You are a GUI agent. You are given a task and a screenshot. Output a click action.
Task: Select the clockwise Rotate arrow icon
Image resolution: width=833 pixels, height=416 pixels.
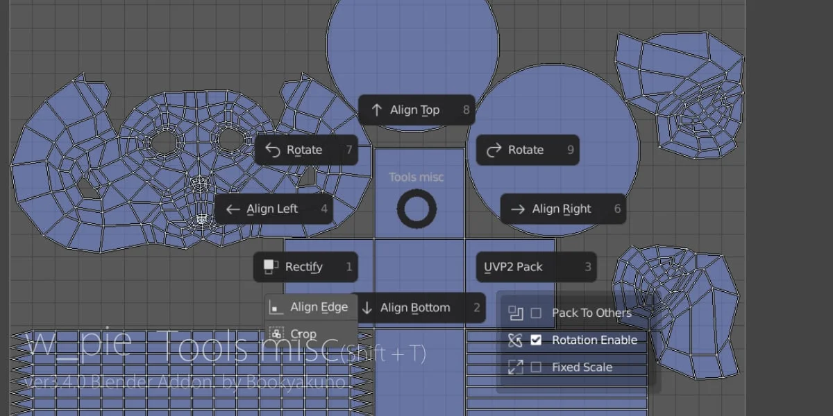point(493,150)
